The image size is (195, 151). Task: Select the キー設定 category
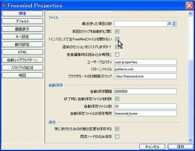click(22, 37)
